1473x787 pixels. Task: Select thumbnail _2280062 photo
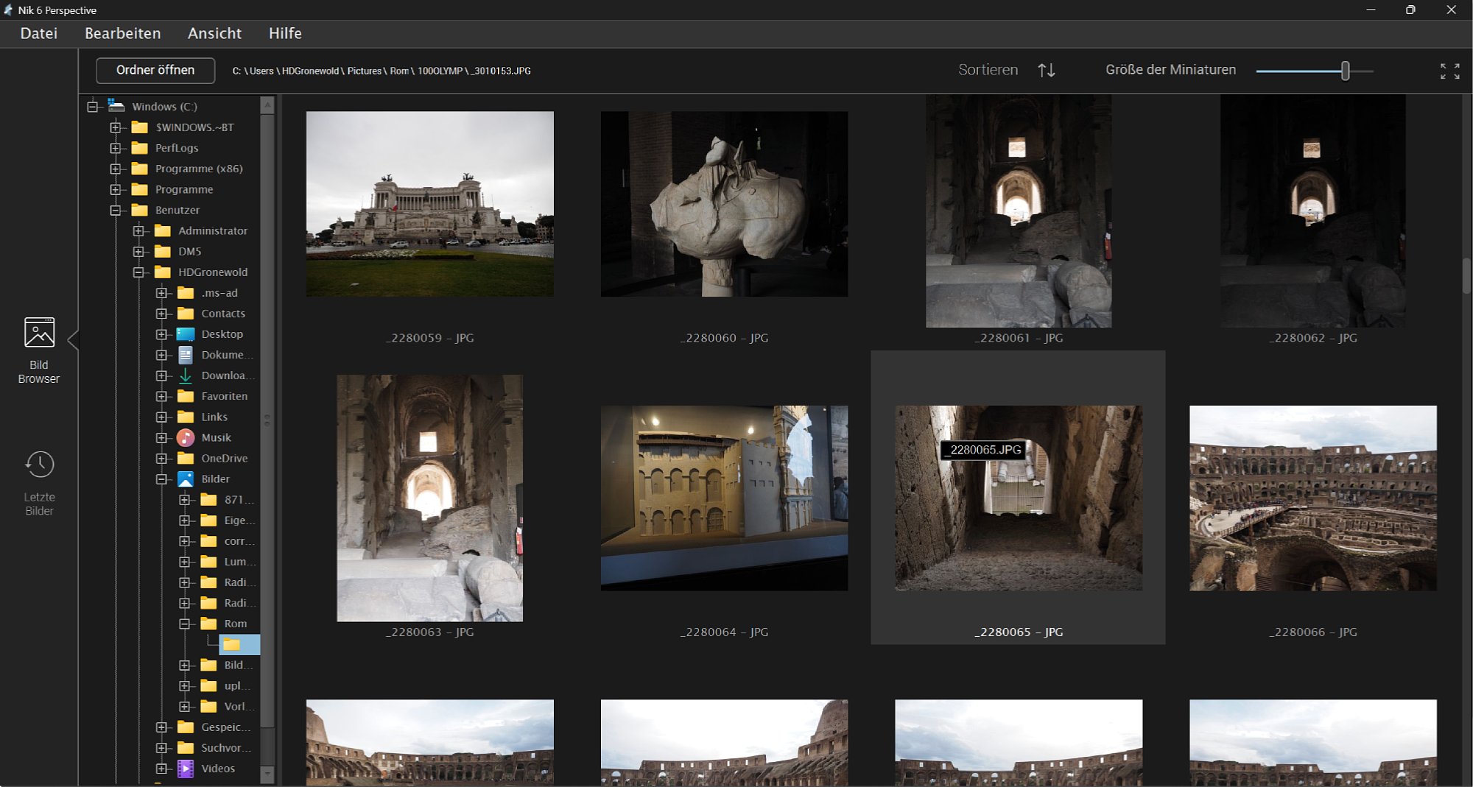(1312, 211)
